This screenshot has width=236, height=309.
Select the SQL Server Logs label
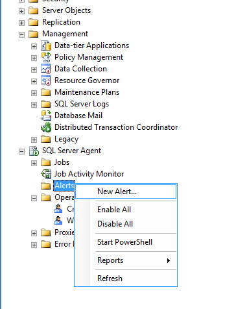(x=82, y=104)
